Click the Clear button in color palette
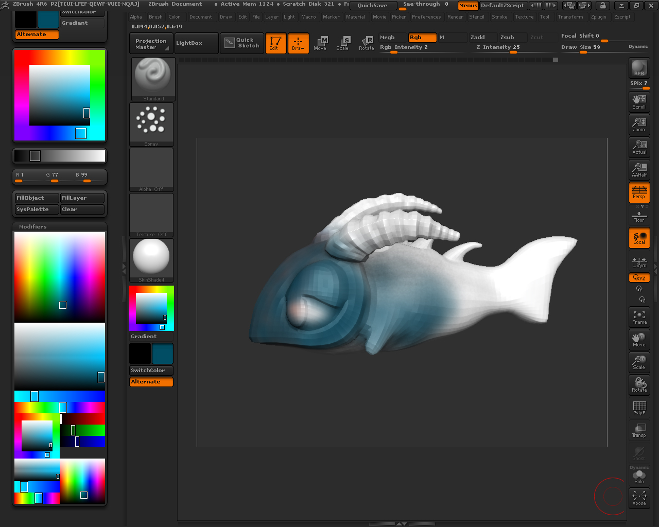The image size is (659, 527). point(82,209)
